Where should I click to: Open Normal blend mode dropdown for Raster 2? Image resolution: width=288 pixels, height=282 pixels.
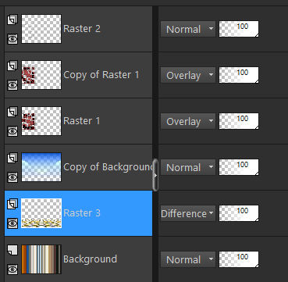188,29
